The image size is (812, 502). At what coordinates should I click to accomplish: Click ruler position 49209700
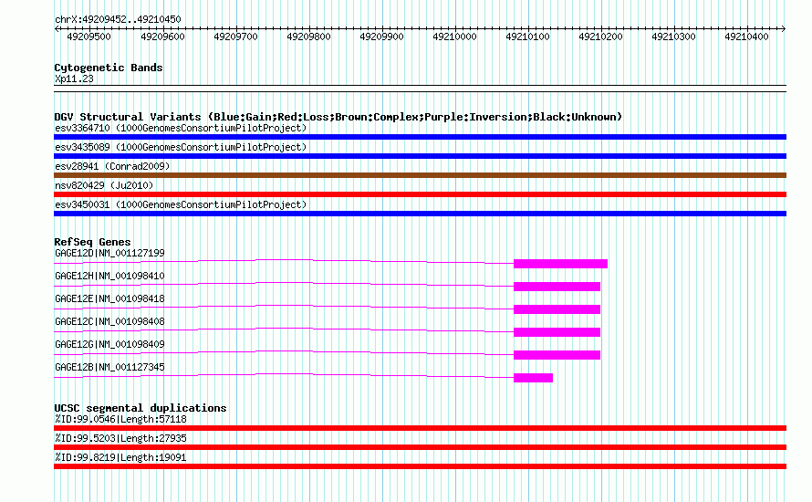point(235,37)
